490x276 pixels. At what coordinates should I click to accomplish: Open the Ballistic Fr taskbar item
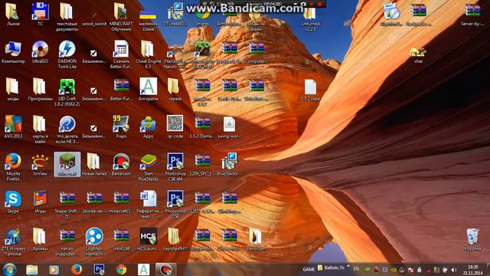[332, 268]
